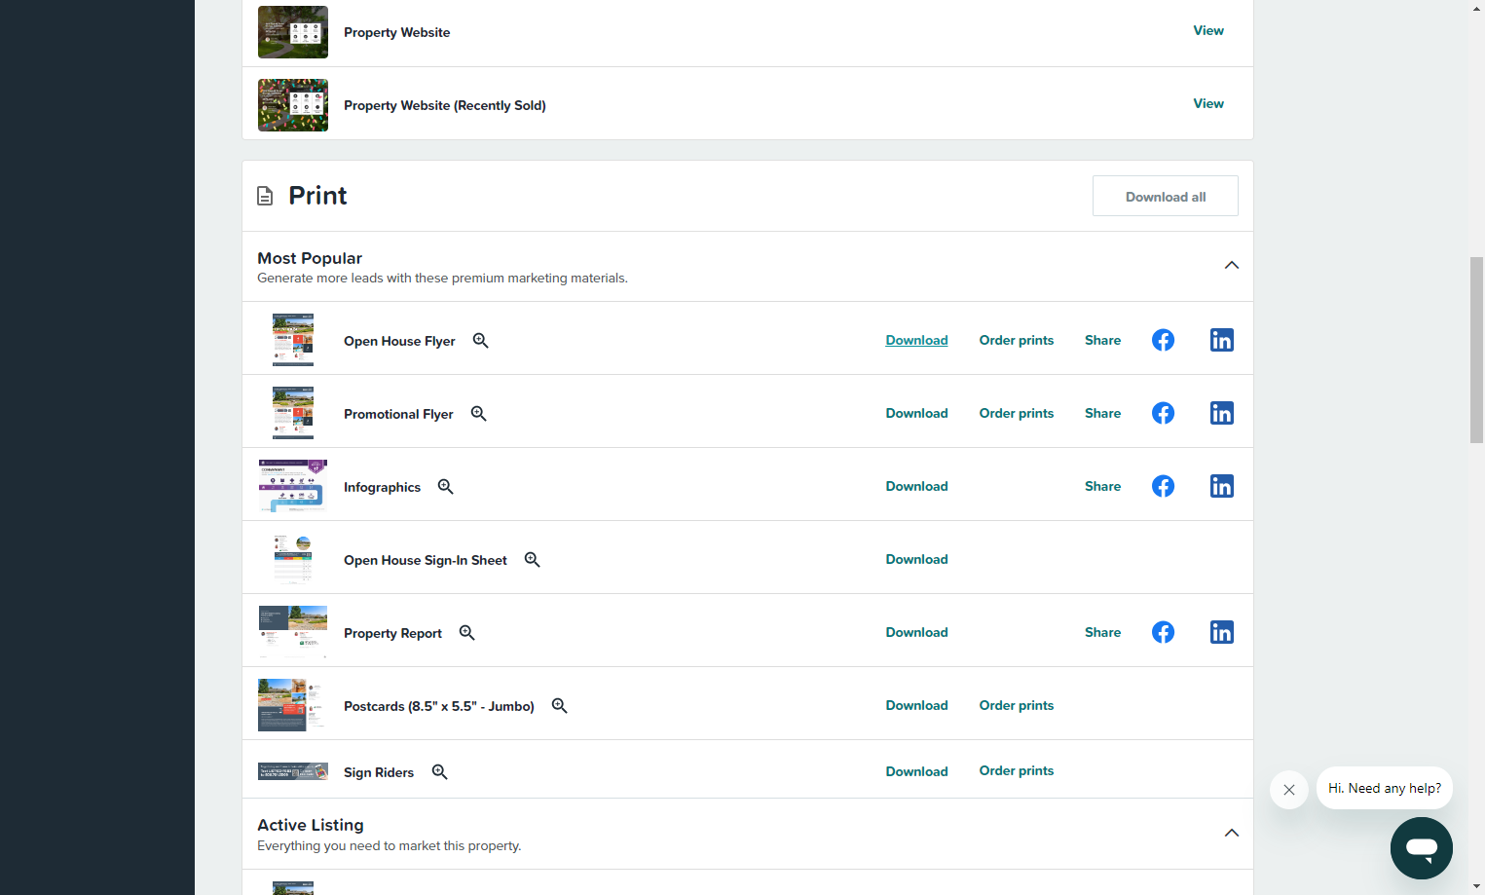Collapse the Most Popular section

(x=1232, y=265)
